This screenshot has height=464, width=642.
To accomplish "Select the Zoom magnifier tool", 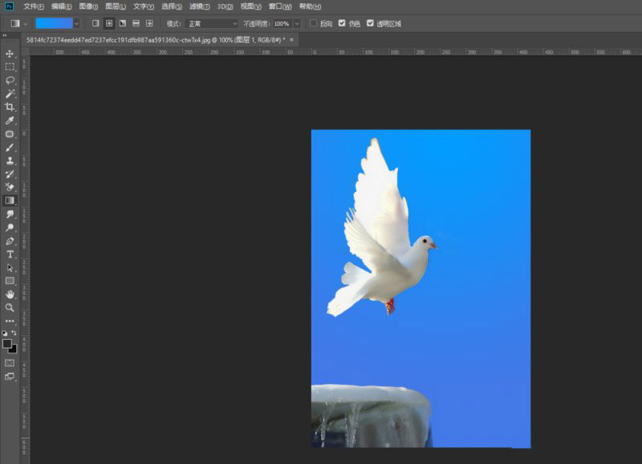I will pyautogui.click(x=10, y=308).
